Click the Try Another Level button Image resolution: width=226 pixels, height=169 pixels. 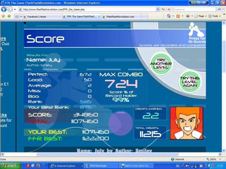161,64
